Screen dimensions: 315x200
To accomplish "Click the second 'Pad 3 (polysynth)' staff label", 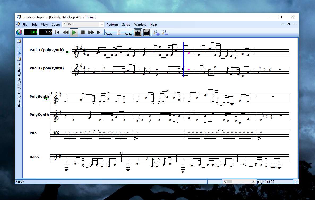I will [x=46, y=68].
